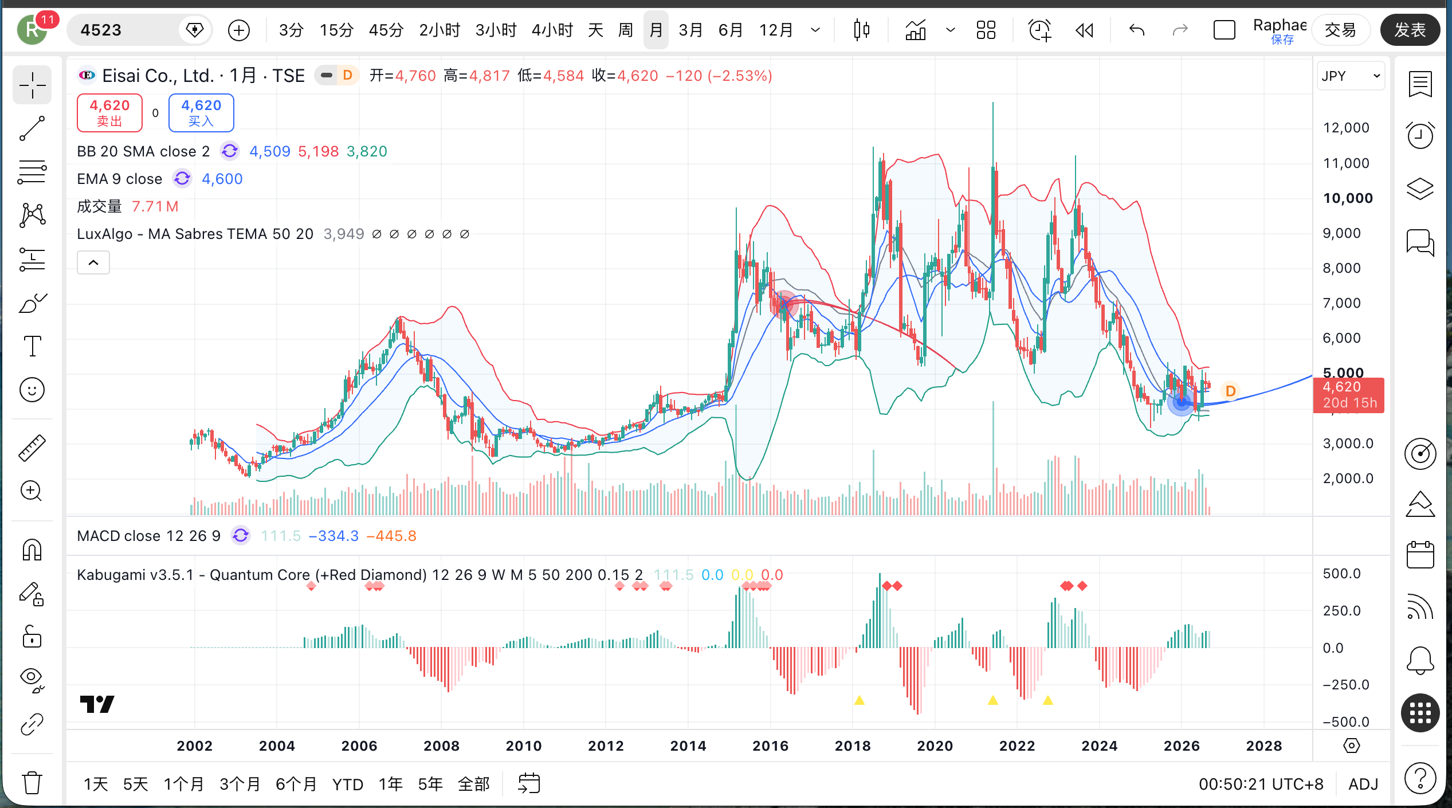Viewport: 1452px width, 808px height.
Task: Open the object tree layers panel
Action: point(1420,189)
